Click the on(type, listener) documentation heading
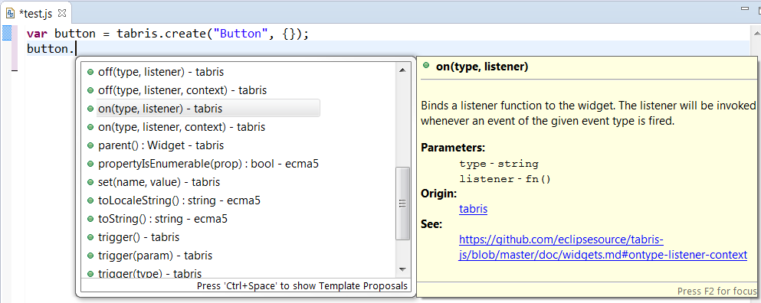This screenshot has height=303, width=761. pos(482,67)
